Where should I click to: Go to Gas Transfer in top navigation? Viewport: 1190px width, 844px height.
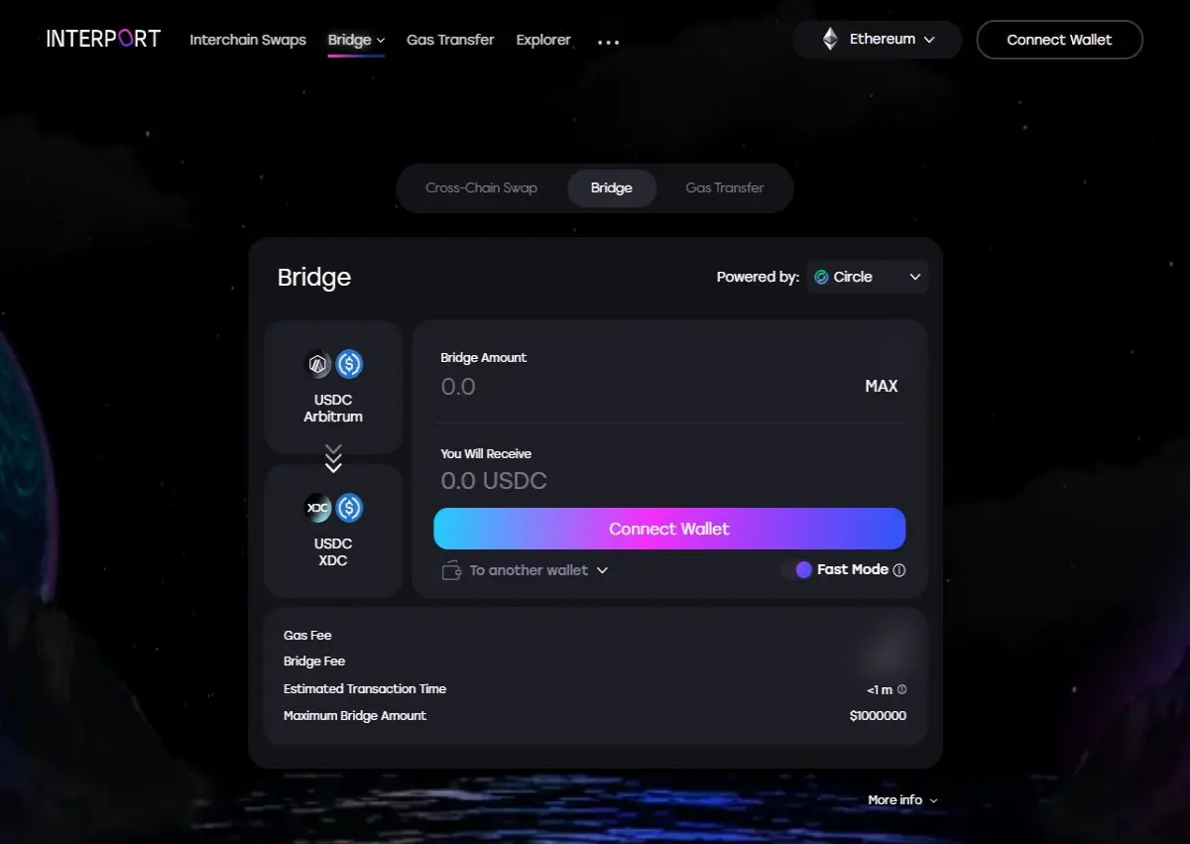(x=450, y=40)
